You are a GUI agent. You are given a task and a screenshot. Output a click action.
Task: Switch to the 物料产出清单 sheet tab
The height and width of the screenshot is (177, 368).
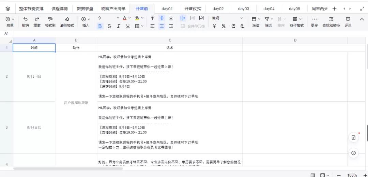[113, 9]
